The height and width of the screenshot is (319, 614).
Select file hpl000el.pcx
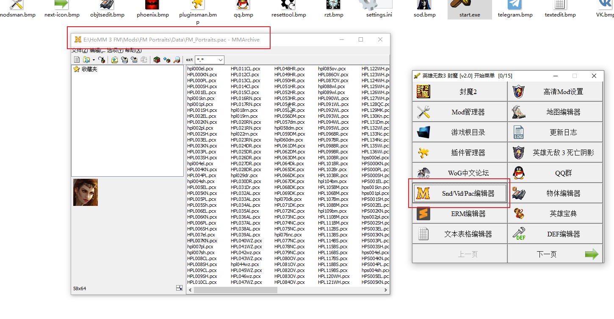click(x=200, y=69)
